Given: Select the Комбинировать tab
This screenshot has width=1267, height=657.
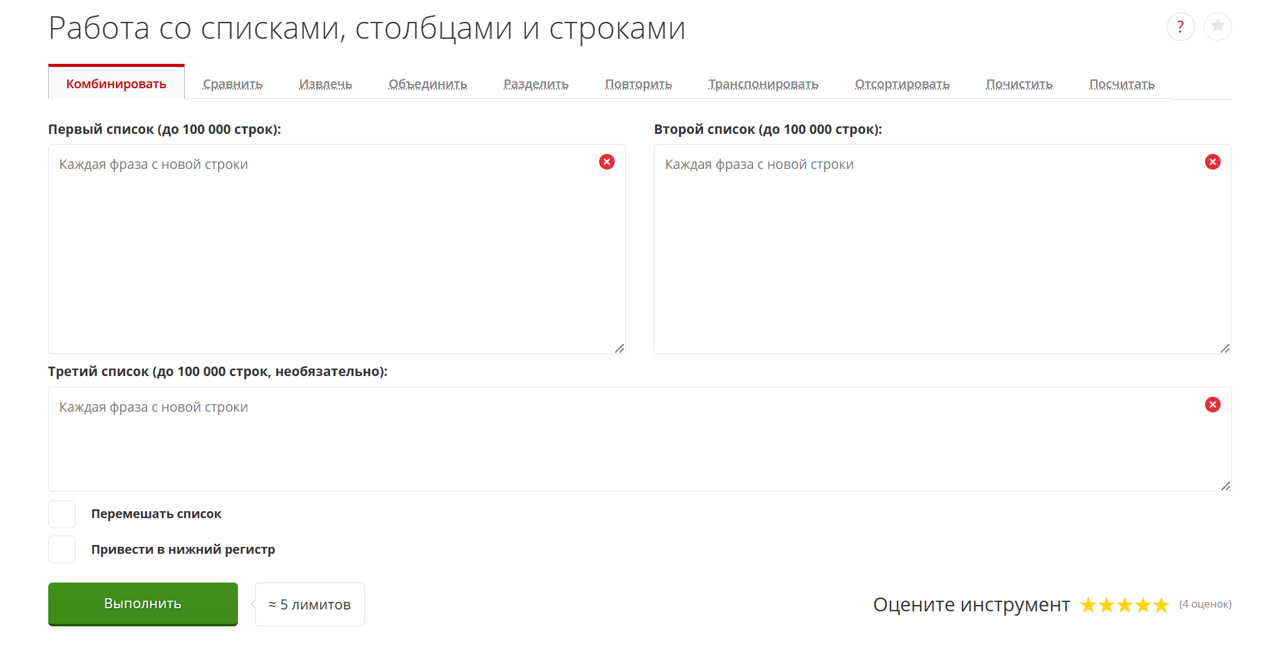Looking at the screenshot, I should [116, 83].
